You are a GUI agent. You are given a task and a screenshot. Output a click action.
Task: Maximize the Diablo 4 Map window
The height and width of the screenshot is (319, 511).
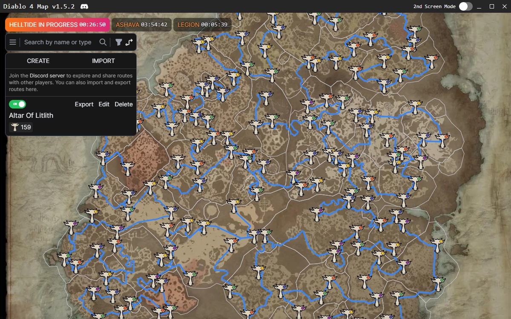492,6
